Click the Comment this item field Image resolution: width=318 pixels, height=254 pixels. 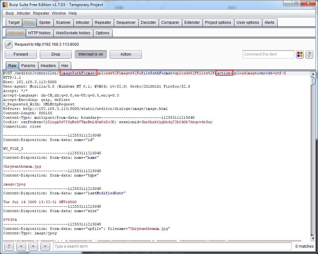[x=268, y=54]
